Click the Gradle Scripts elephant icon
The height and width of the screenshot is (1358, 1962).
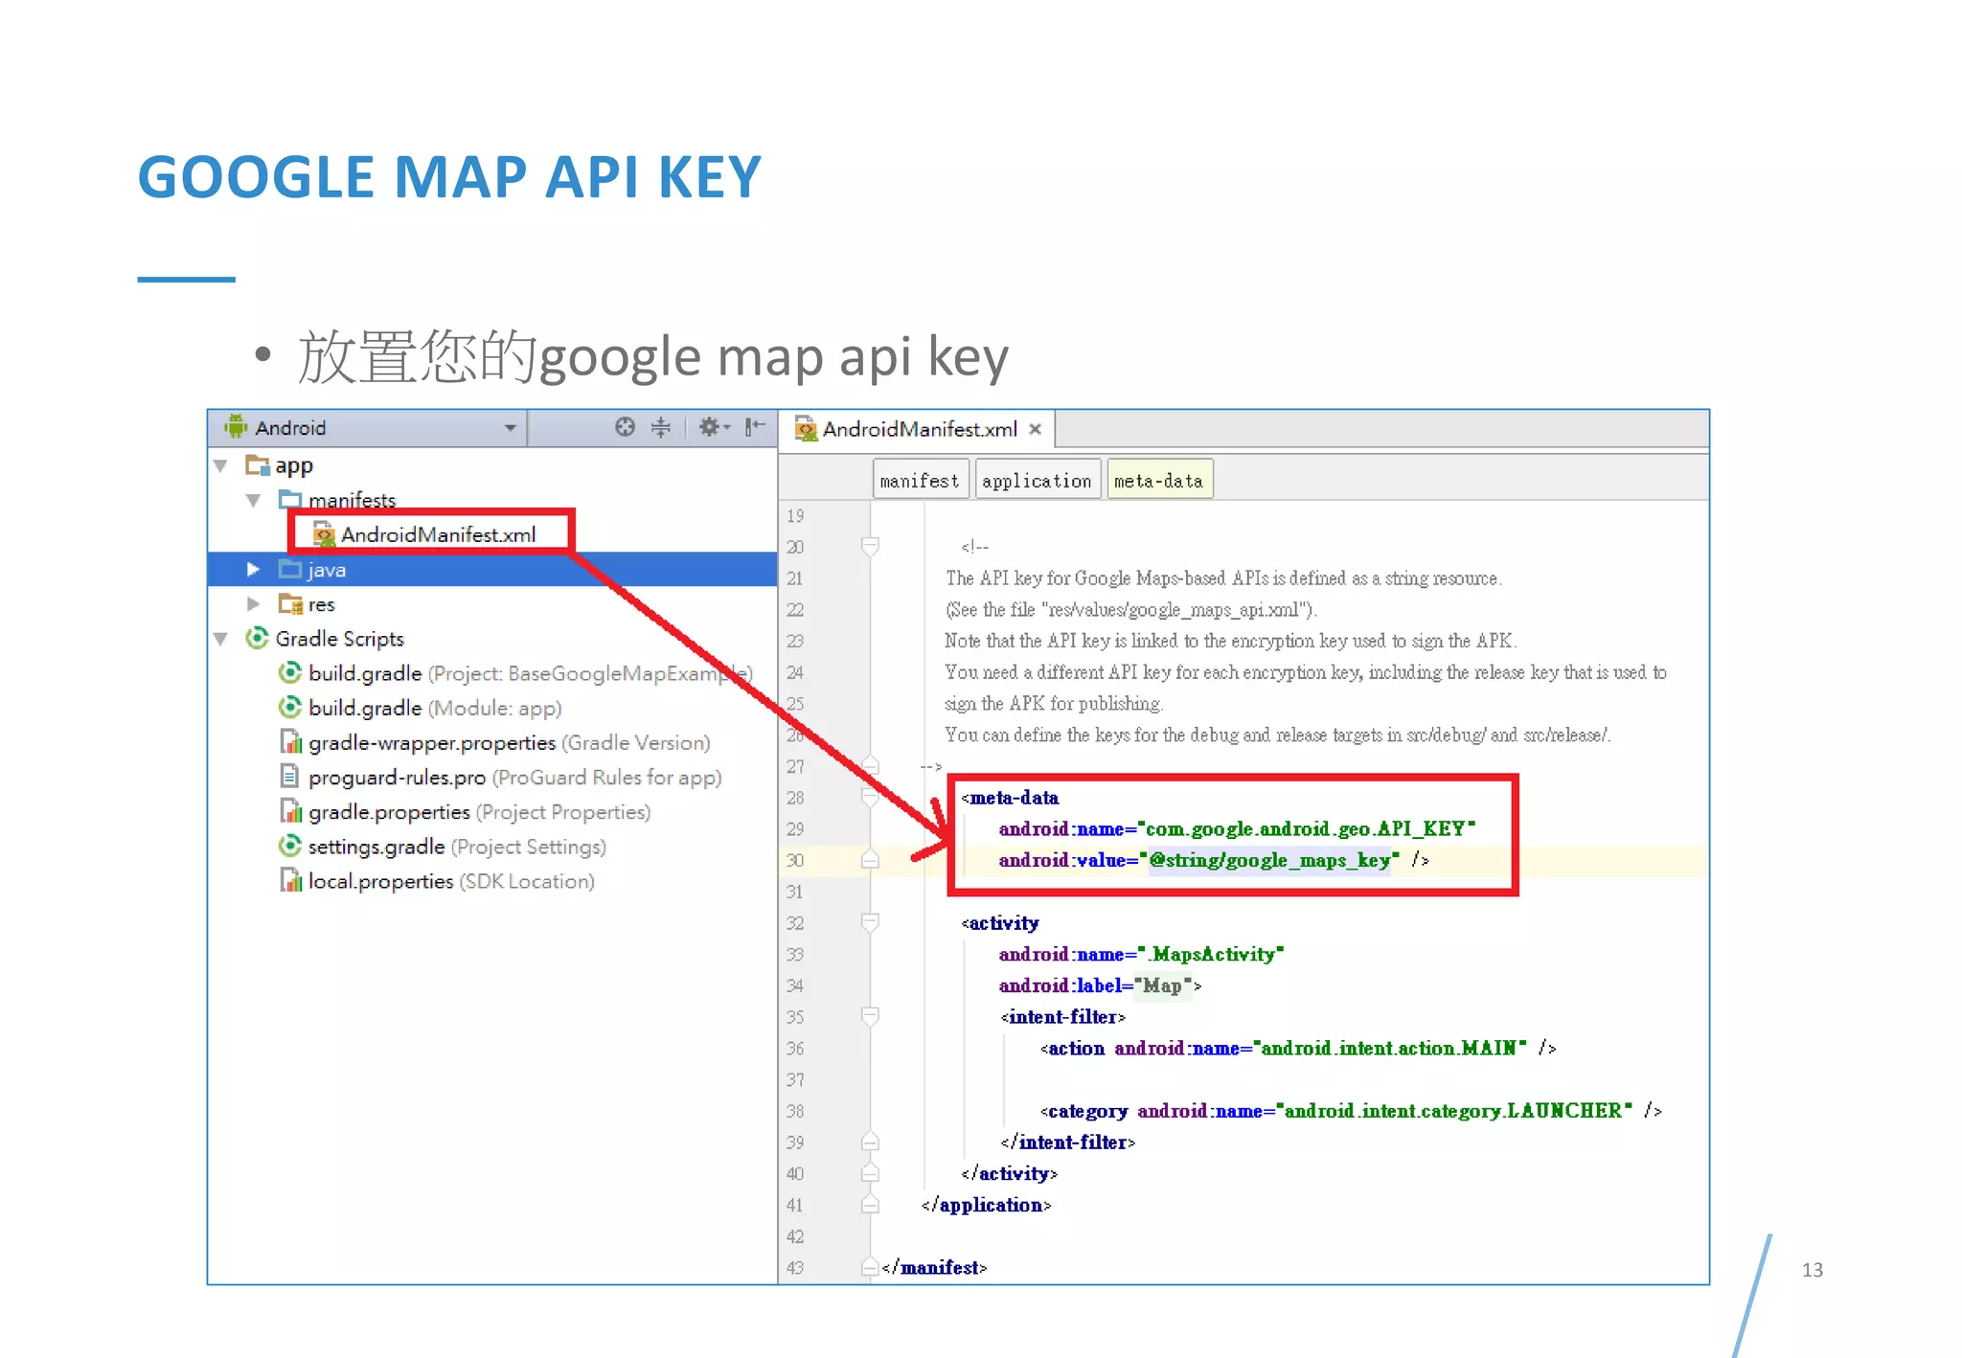click(x=257, y=638)
